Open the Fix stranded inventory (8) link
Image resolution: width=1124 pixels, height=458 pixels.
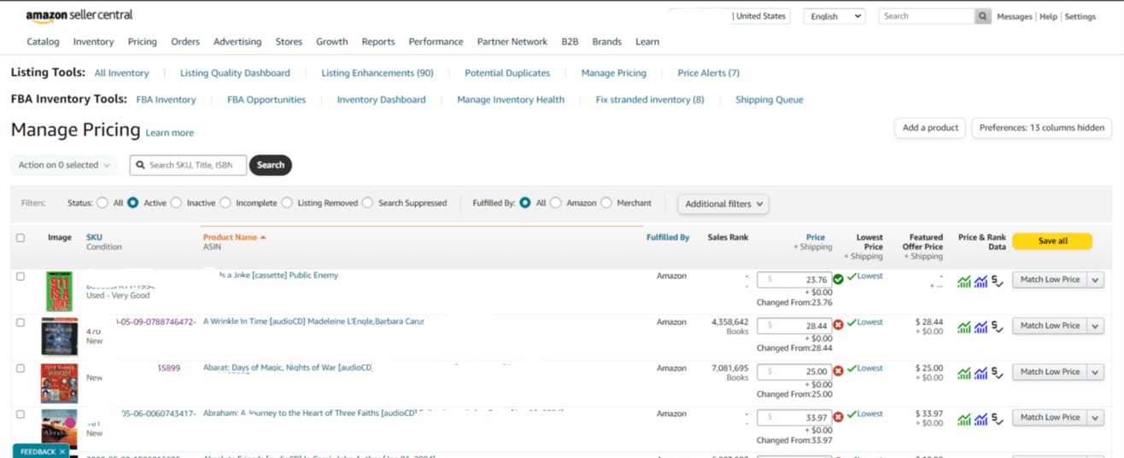(x=650, y=100)
